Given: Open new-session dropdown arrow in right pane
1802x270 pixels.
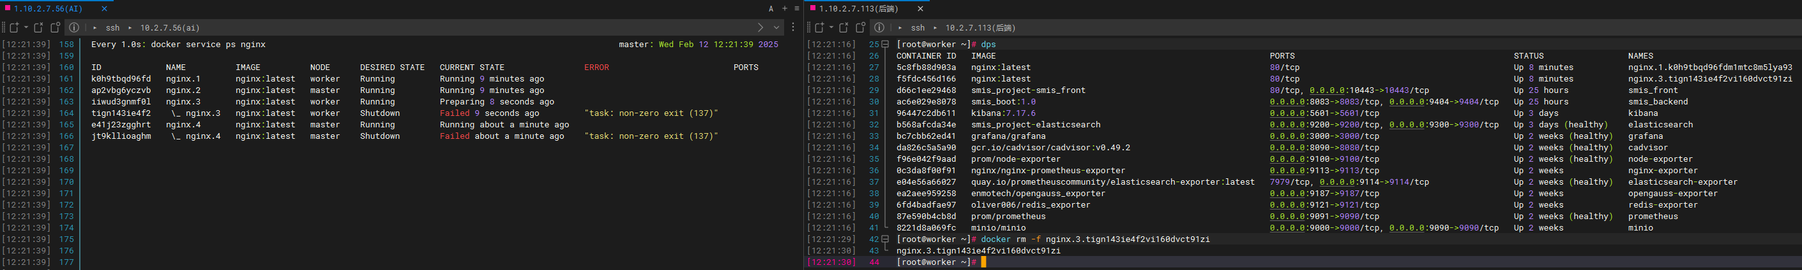Looking at the screenshot, I should 831,28.
